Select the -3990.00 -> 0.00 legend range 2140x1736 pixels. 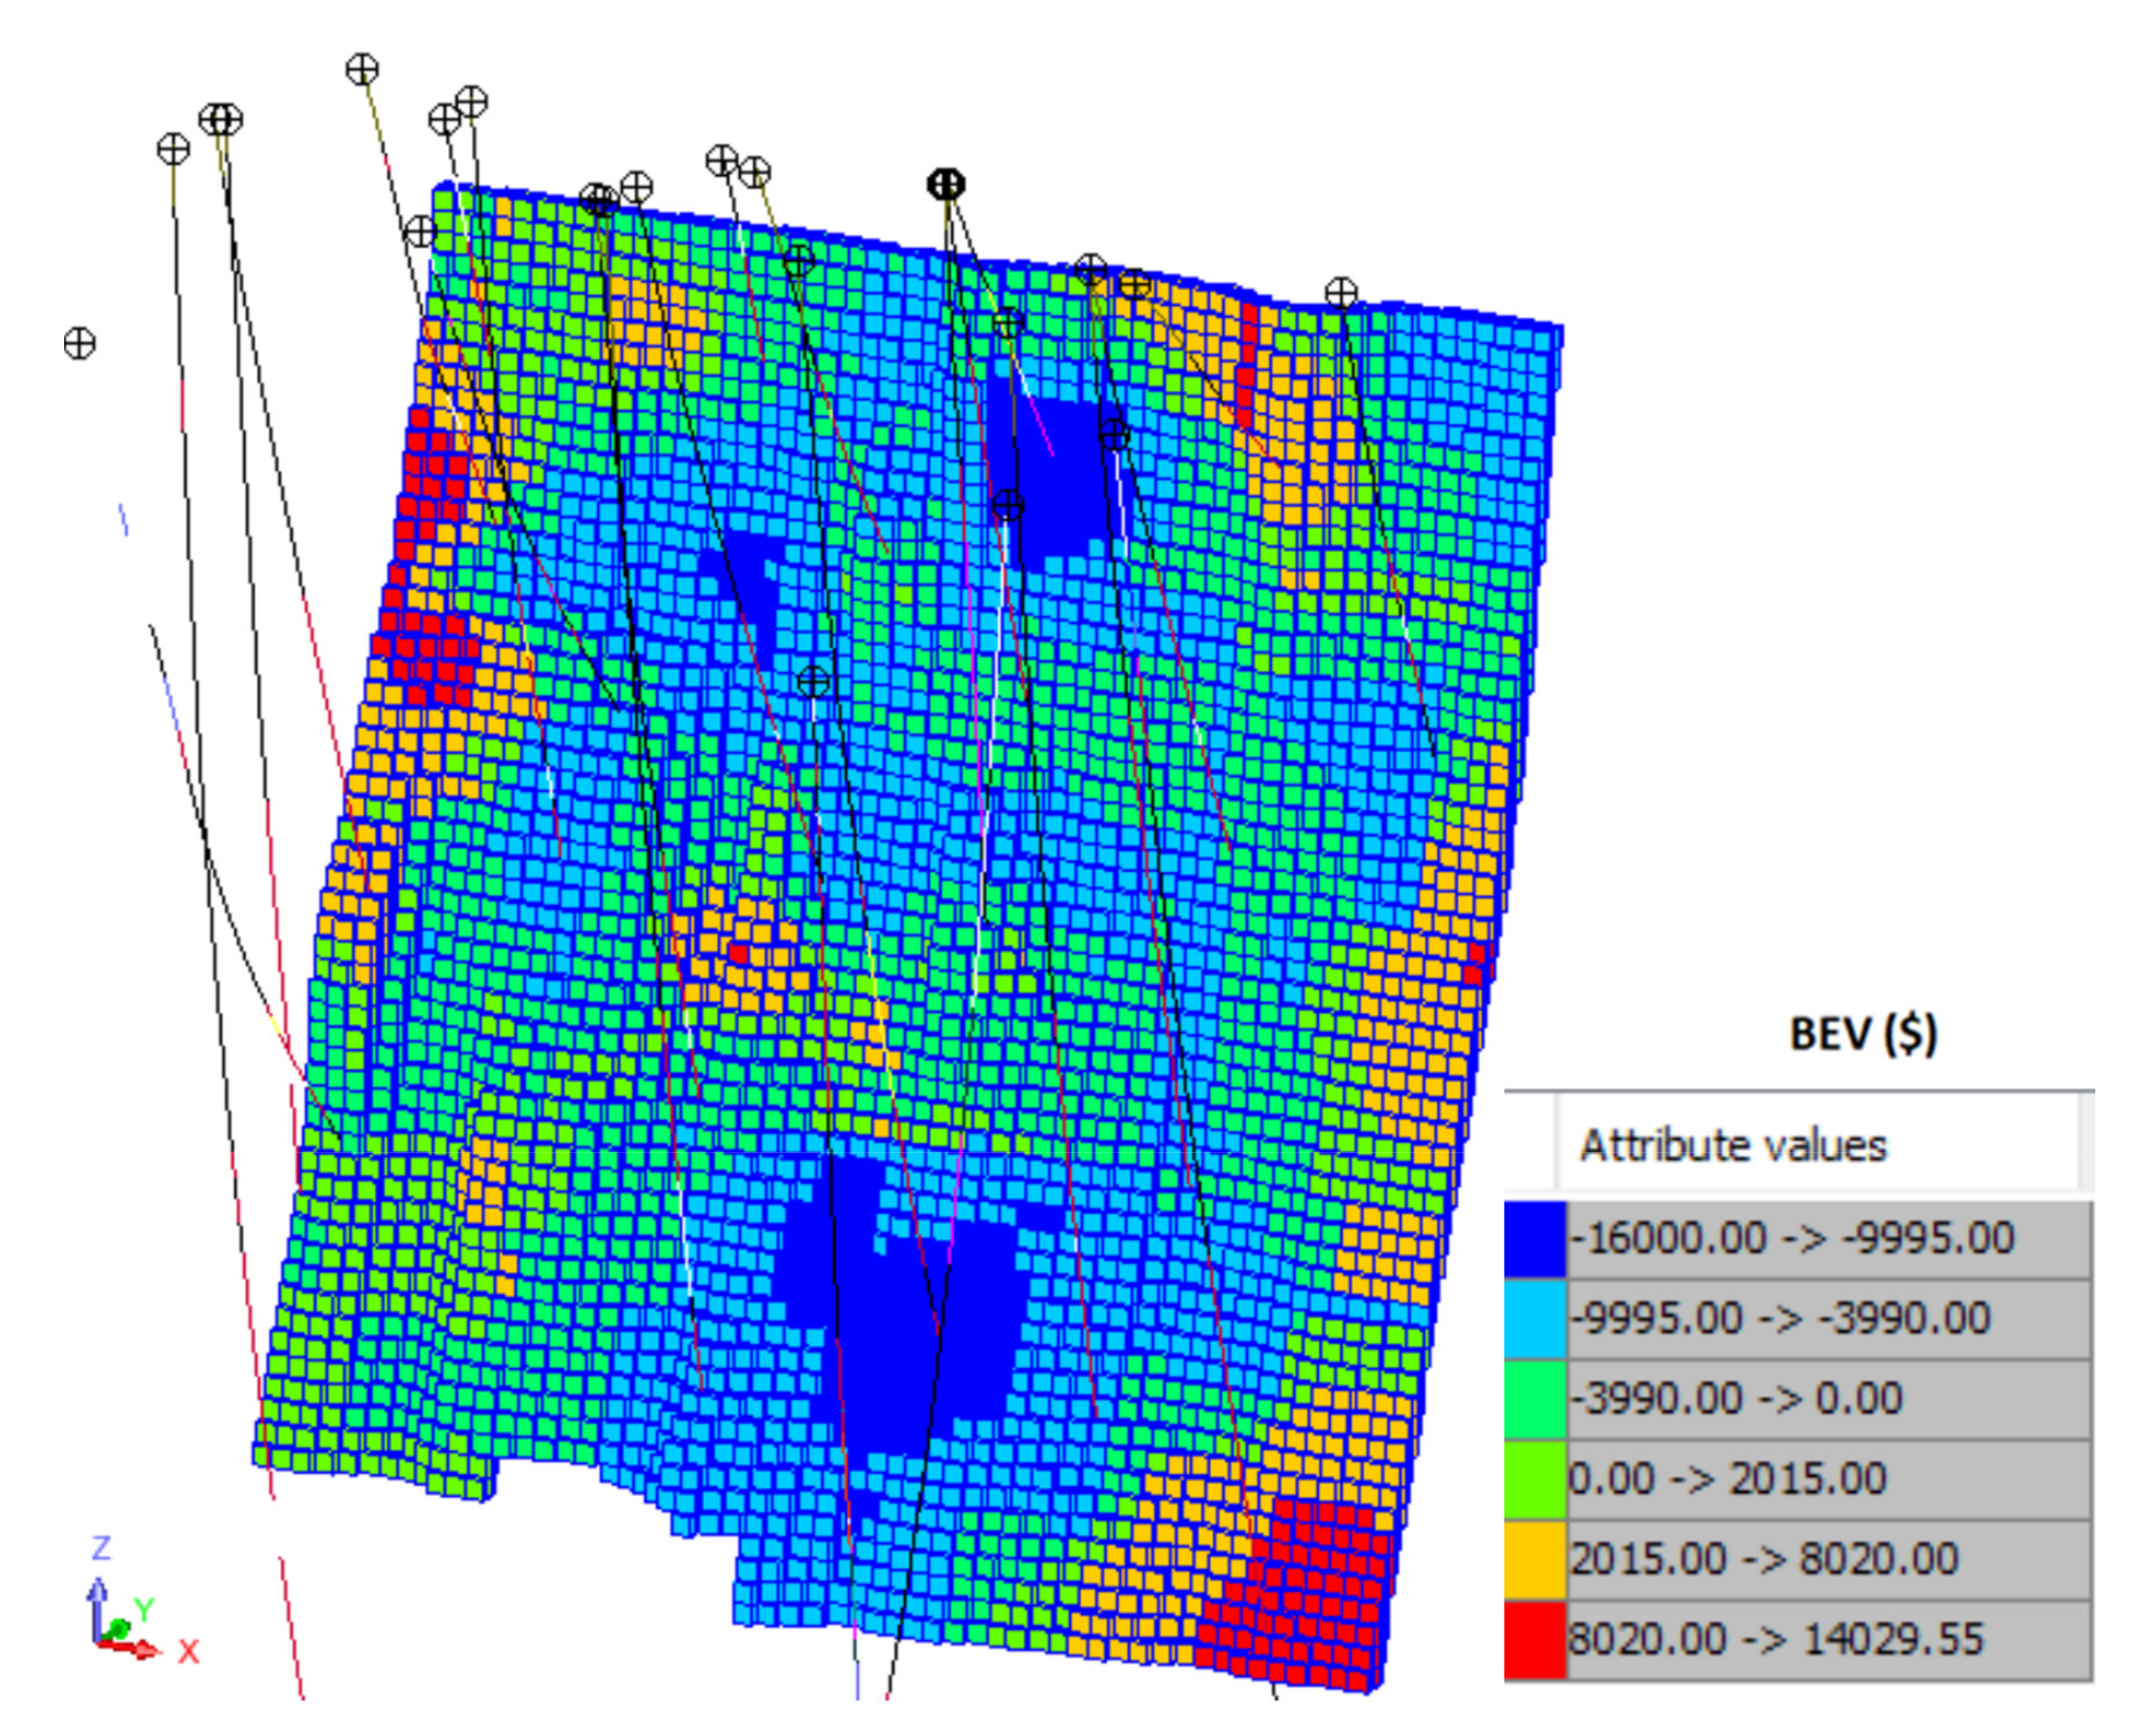click(1735, 1399)
